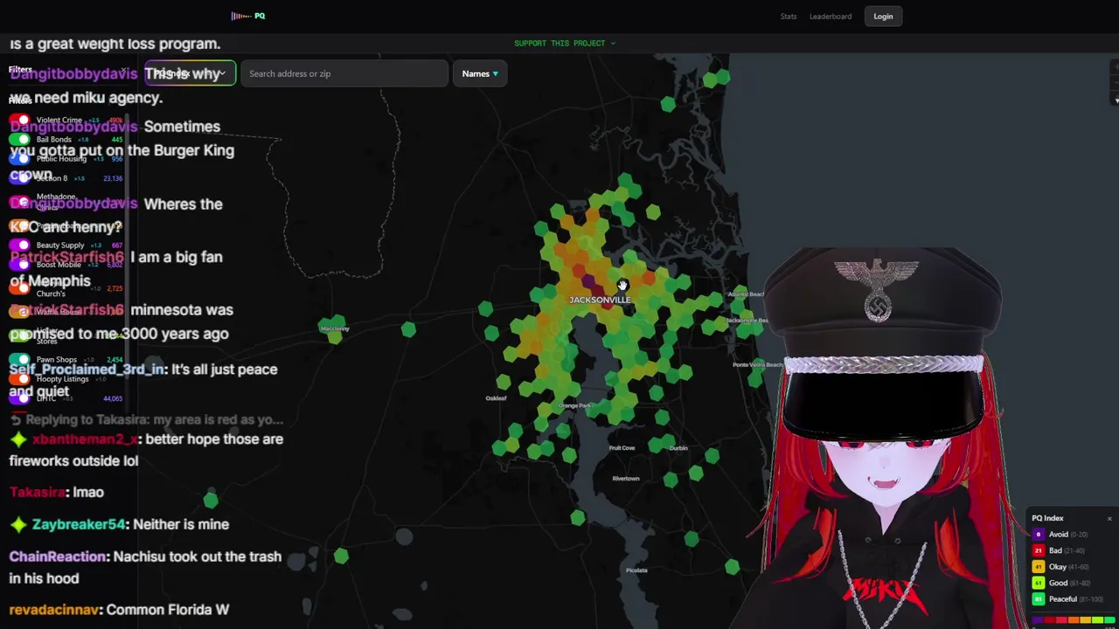Click the red Bad legend swatch
The width and height of the screenshot is (1119, 629).
pyautogui.click(x=1039, y=550)
